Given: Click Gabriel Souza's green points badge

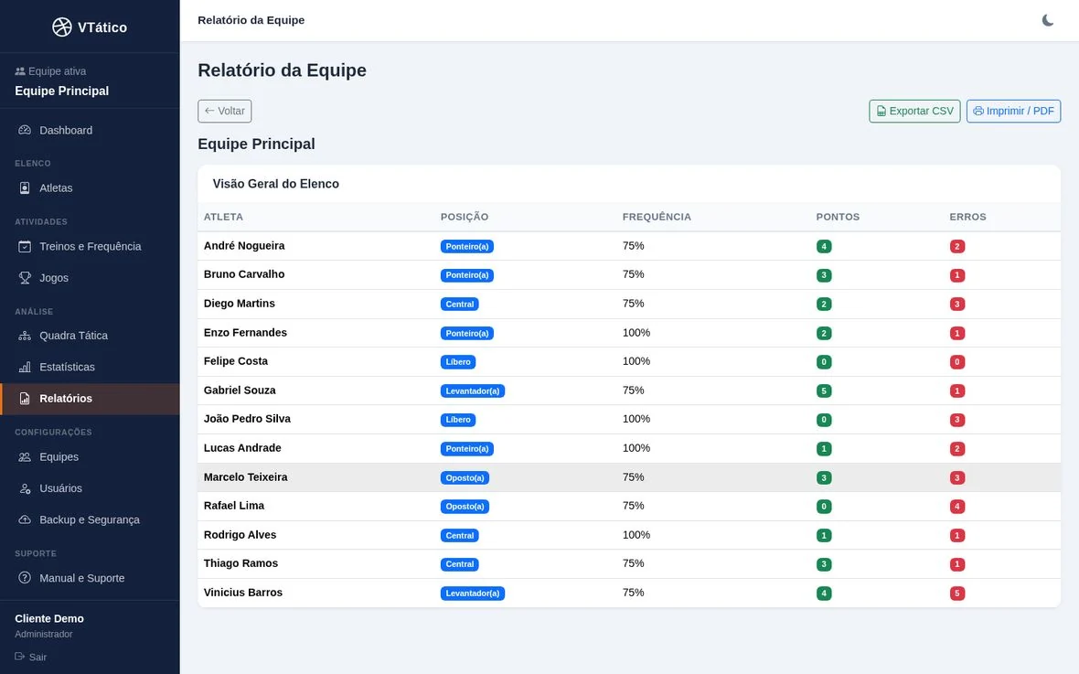Looking at the screenshot, I should [824, 391].
